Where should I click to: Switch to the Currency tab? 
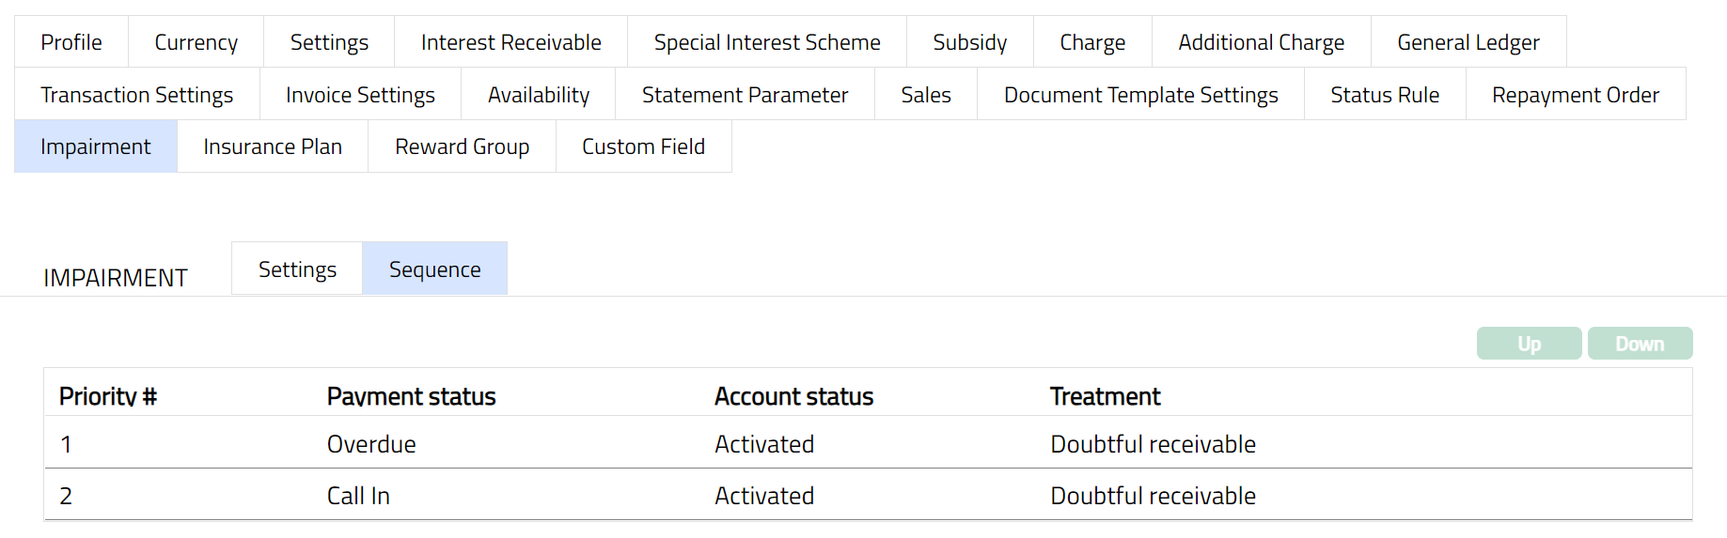[x=196, y=42]
